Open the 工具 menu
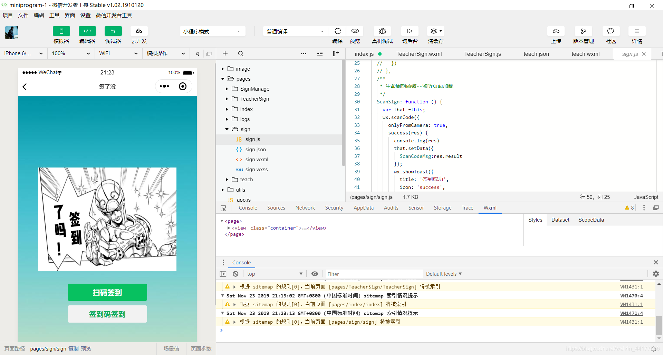Image resolution: width=663 pixels, height=355 pixels. [x=54, y=15]
